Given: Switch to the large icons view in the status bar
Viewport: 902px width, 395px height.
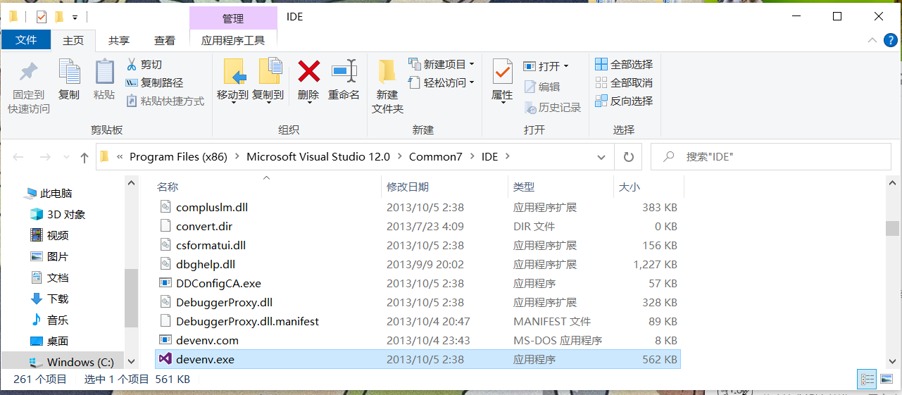Looking at the screenshot, I should click(886, 379).
